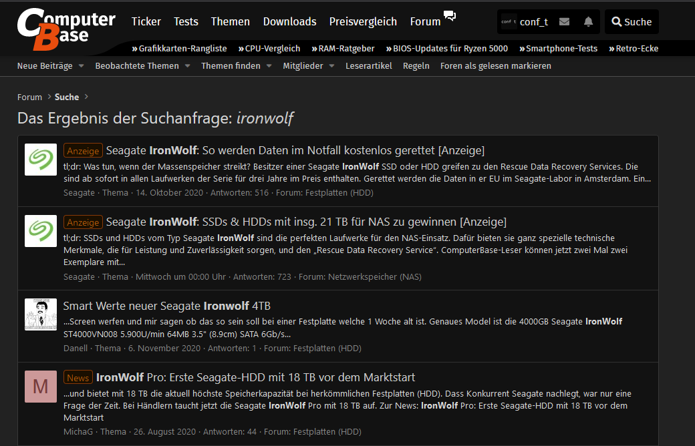Click MichaG's M avatar
This screenshot has height=446, width=695.
[x=41, y=387]
